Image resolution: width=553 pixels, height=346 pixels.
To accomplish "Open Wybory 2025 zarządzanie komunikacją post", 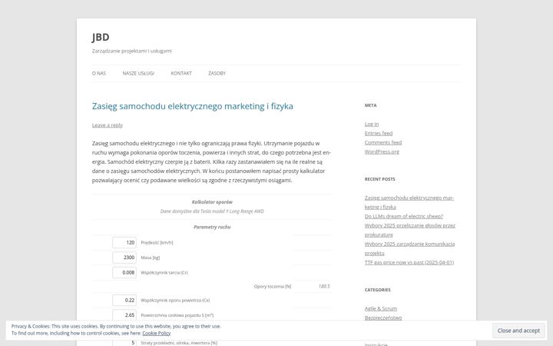I will 409,248.
